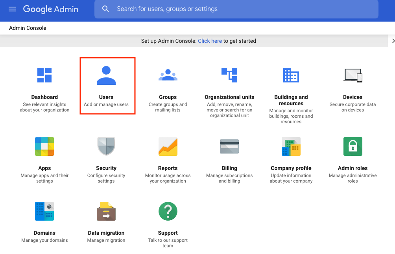Image resolution: width=395 pixels, height=254 pixels.
Task: Follow the "Click here" setup link
Action: (210, 41)
